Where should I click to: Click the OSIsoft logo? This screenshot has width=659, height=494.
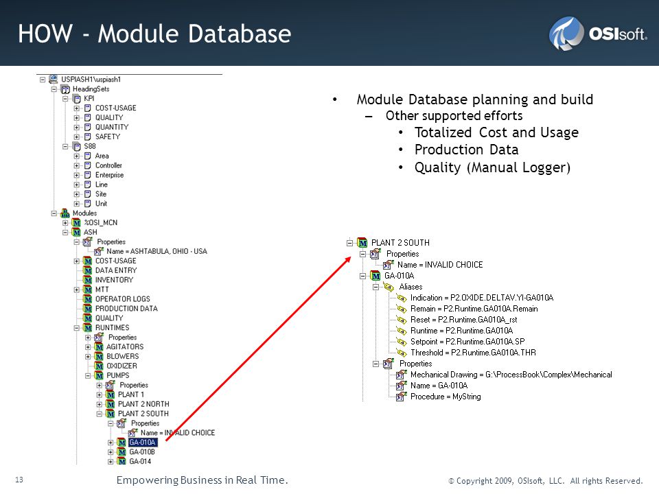point(598,33)
